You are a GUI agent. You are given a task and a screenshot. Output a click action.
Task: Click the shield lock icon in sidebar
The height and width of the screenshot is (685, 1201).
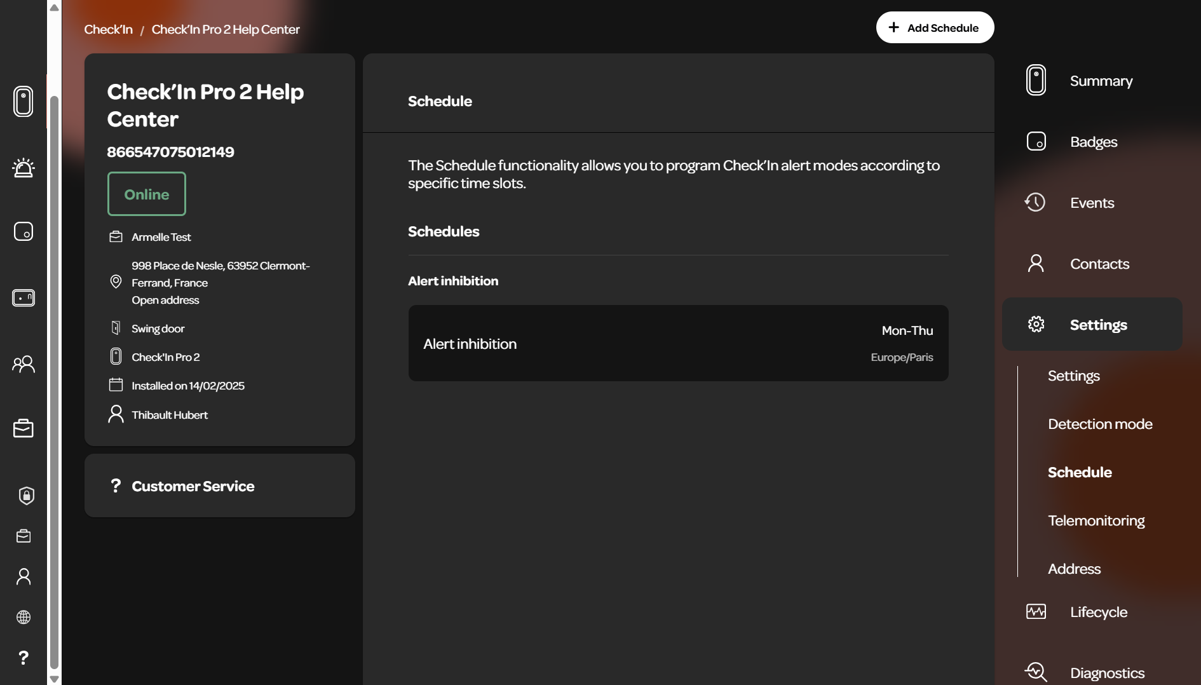(x=26, y=496)
